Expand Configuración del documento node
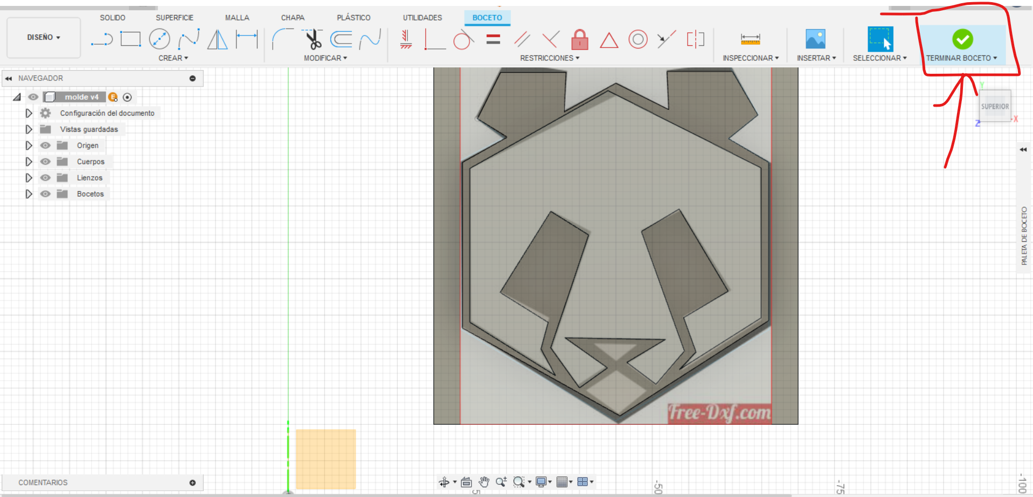Screen dimensions: 1033x497 click(29, 113)
